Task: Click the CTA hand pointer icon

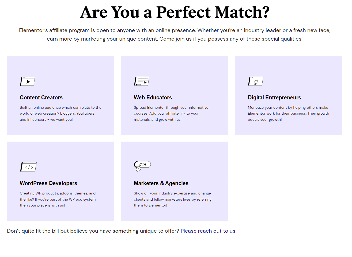Action: pos(142,166)
